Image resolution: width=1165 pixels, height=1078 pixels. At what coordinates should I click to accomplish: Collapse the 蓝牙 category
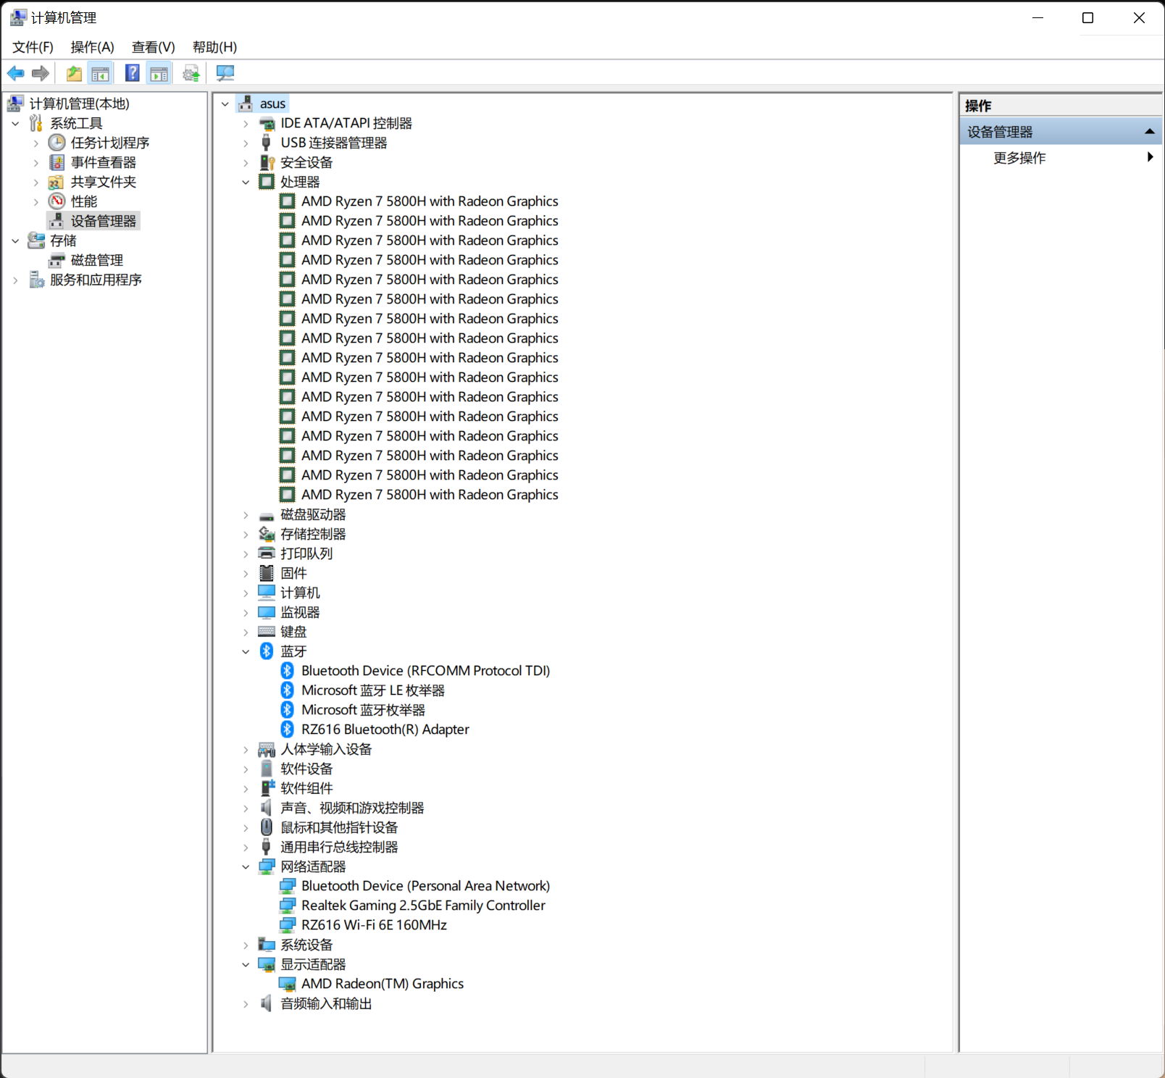pos(246,652)
